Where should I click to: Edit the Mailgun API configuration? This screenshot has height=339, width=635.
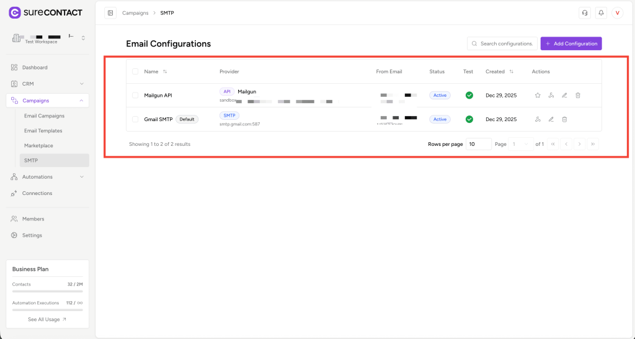564,95
